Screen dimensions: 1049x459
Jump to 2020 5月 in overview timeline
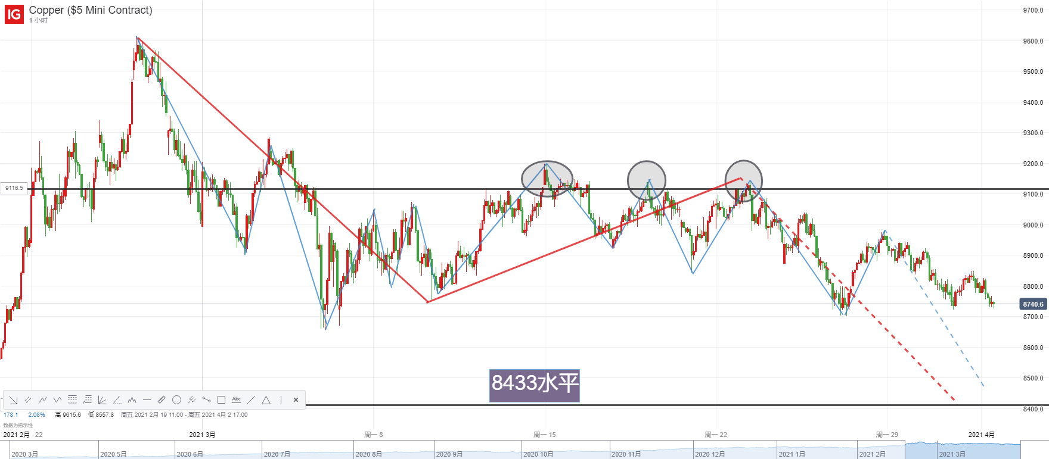click(113, 454)
